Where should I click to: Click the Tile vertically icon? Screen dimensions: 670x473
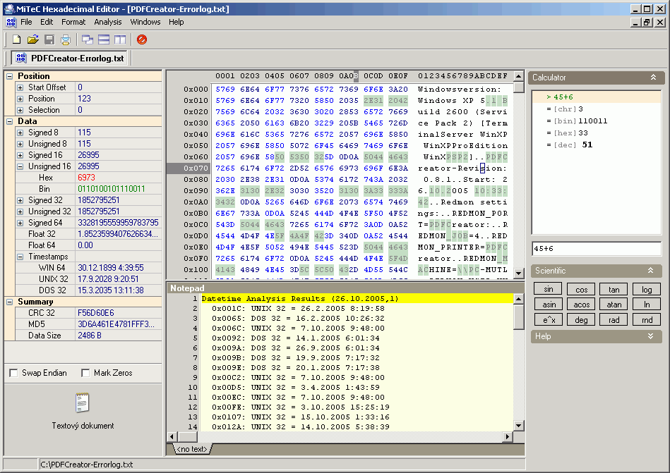(x=120, y=39)
